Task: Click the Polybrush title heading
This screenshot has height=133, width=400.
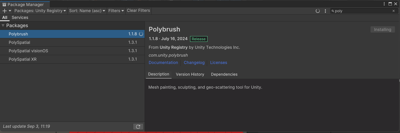Action: [x=164, y=29]
